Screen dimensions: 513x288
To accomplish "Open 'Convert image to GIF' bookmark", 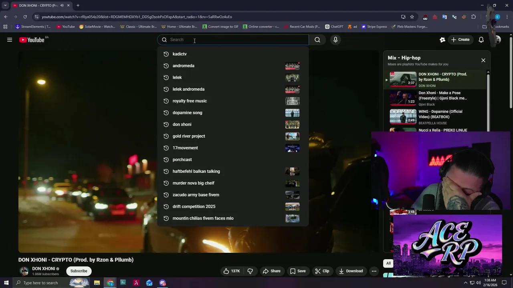I will pyautogui.click(x=220, y=27).
